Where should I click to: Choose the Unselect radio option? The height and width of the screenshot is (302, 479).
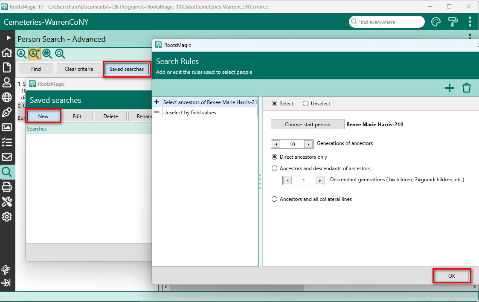[x=316, y=104]
